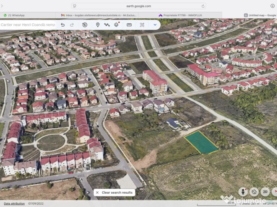Click the undo arrow in Earth toolbar
Viewport: 277px width, 207px height.
[x=63, y=25]
